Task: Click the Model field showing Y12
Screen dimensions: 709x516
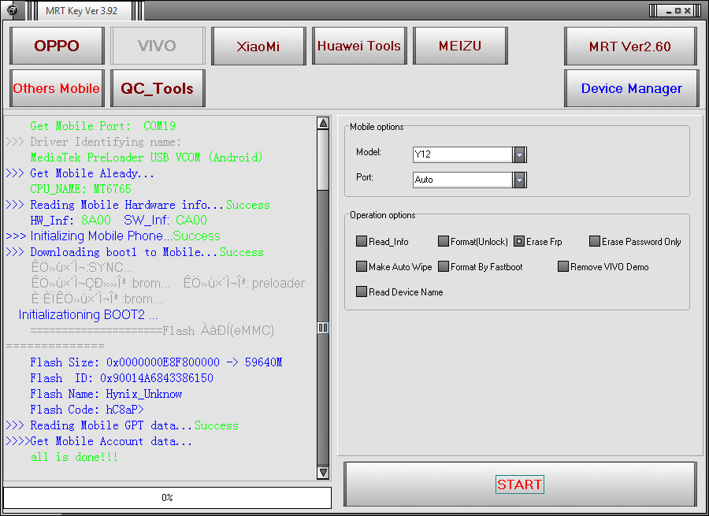Action: point(463,154)
